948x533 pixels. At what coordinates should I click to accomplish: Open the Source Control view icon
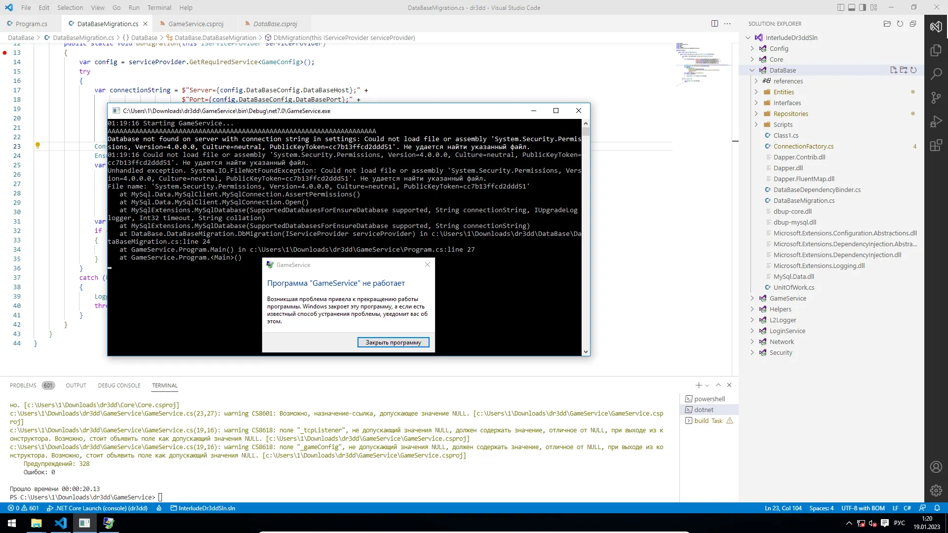tap(936, 98)
